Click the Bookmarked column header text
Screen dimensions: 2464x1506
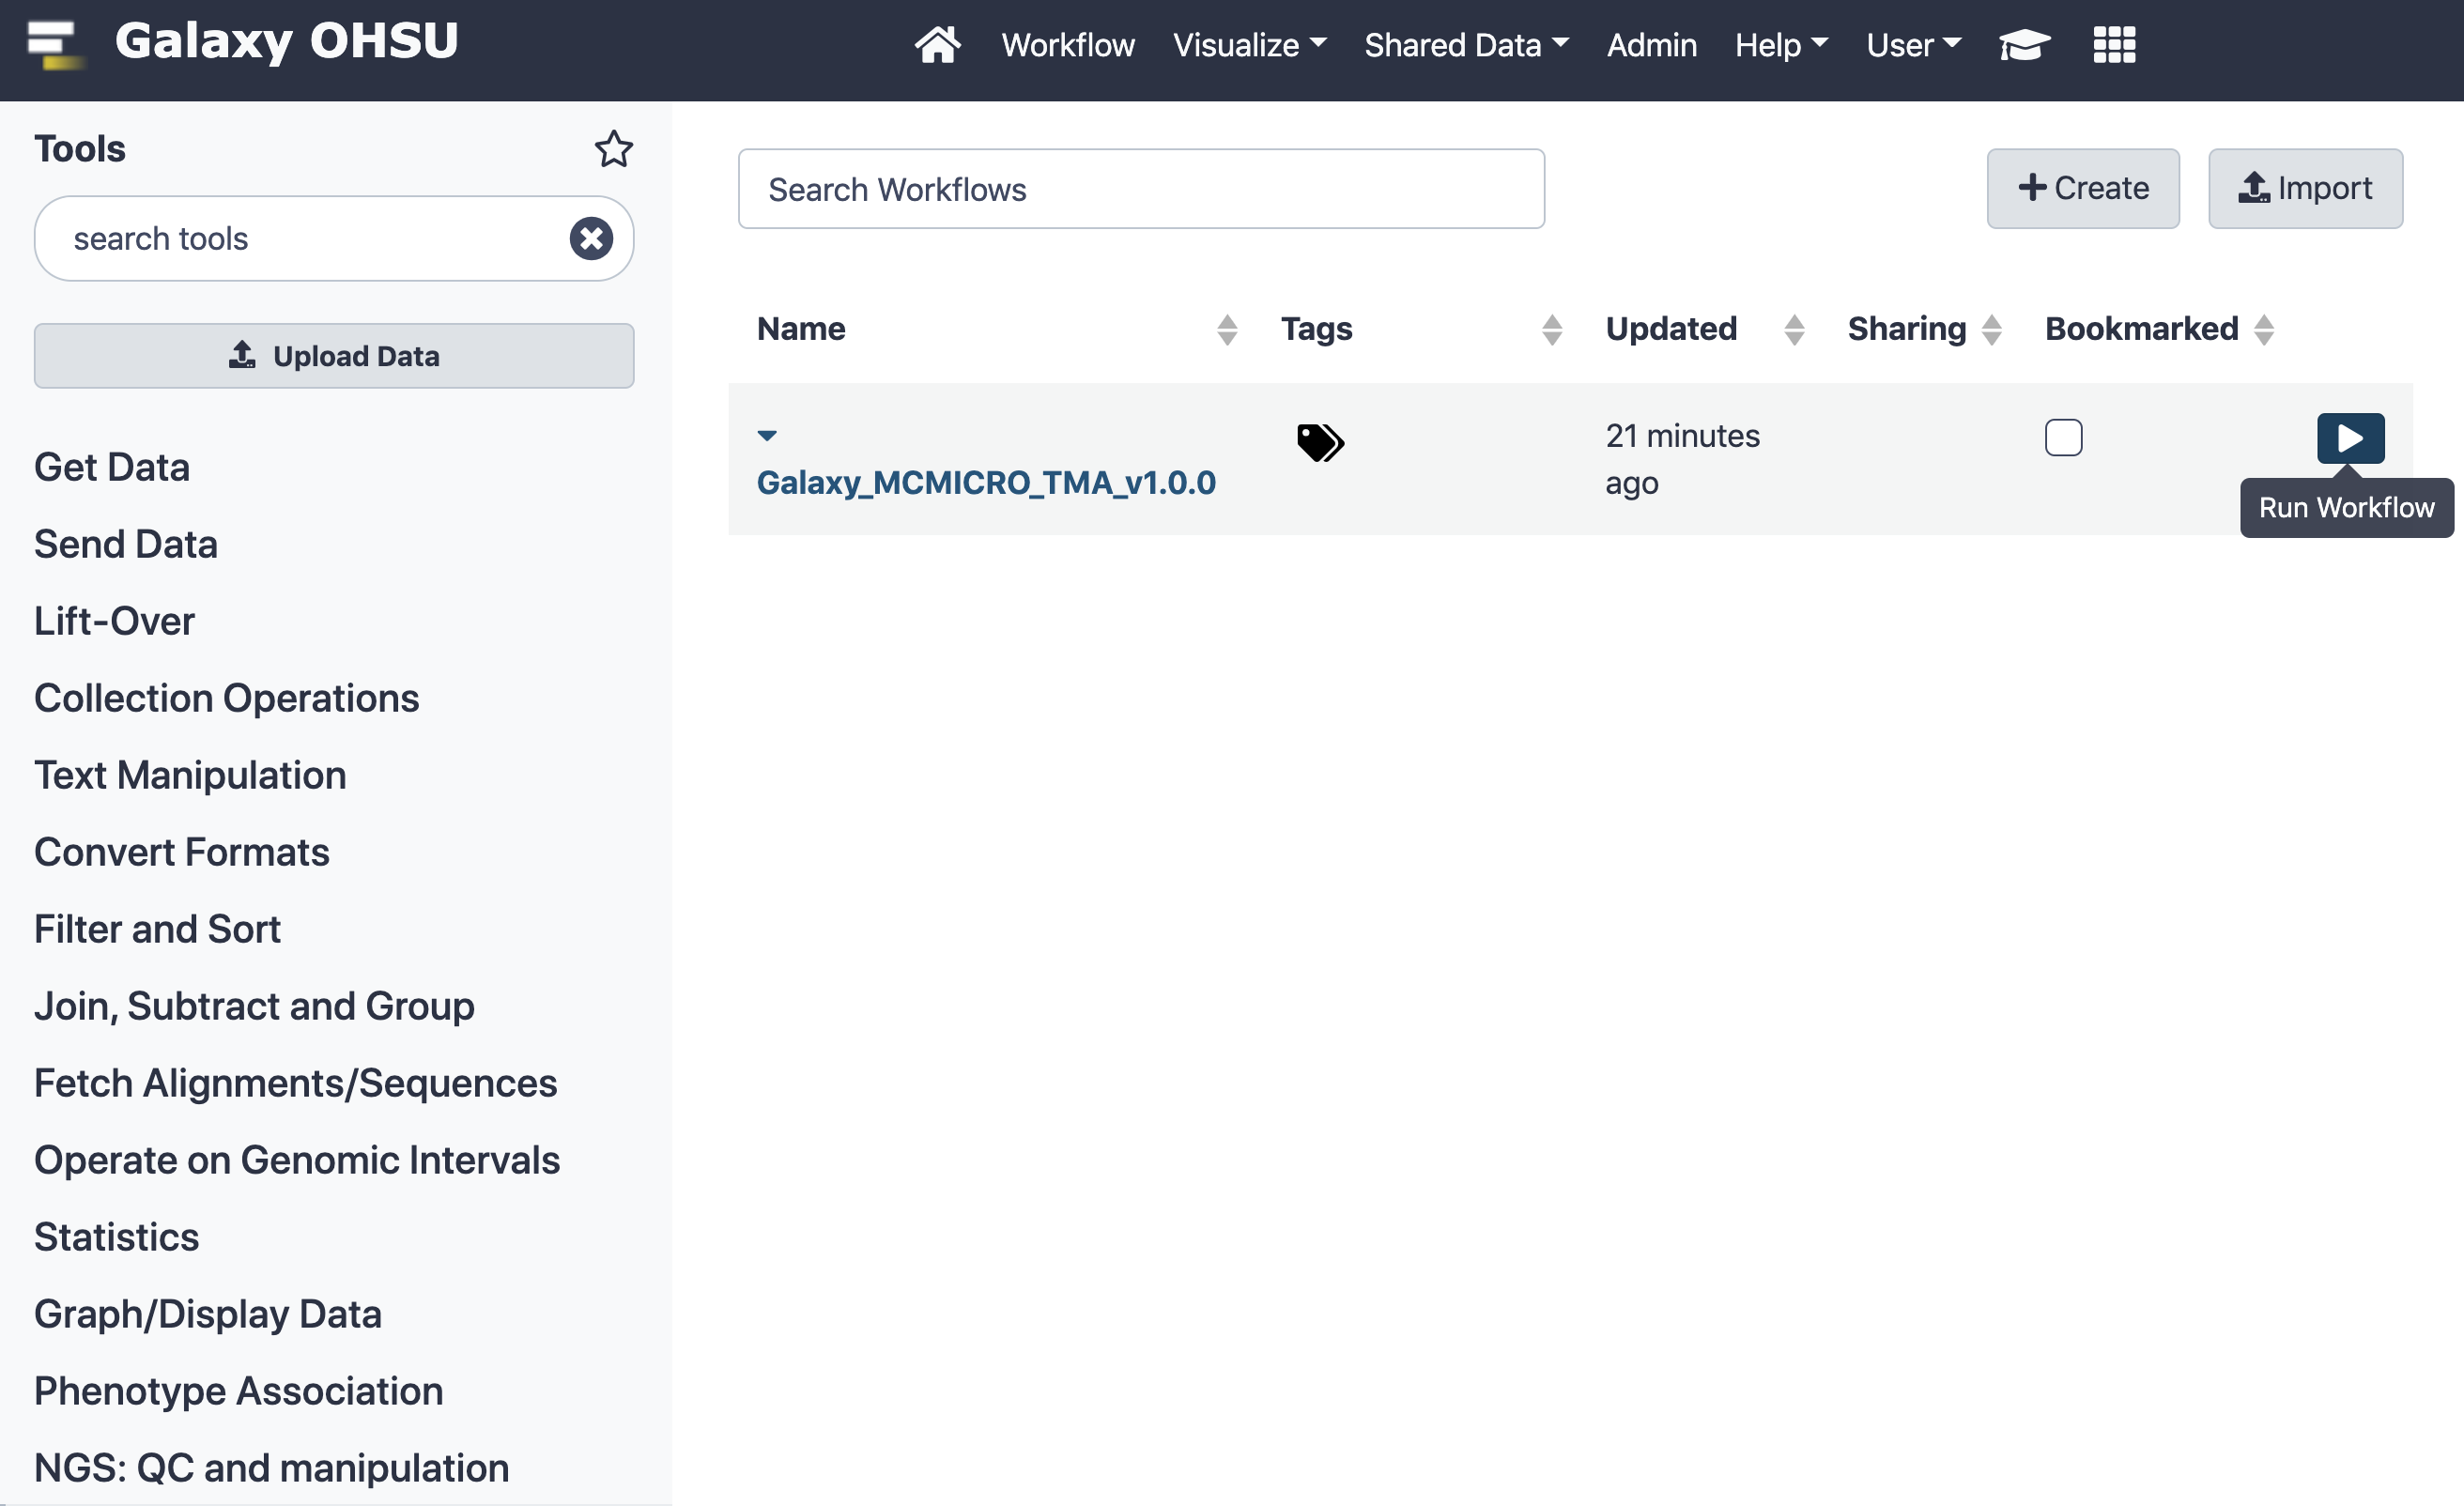pyautogui.click(x=2141, y=329)
